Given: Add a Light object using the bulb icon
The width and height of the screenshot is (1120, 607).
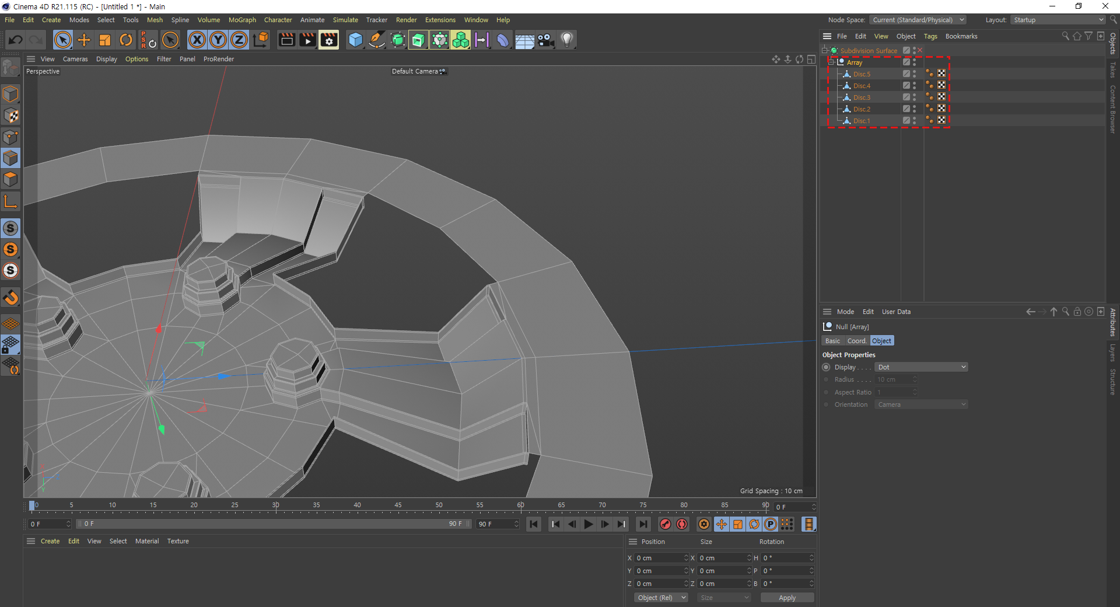Looking at the screenshot, I should click(x=567, y=40).
